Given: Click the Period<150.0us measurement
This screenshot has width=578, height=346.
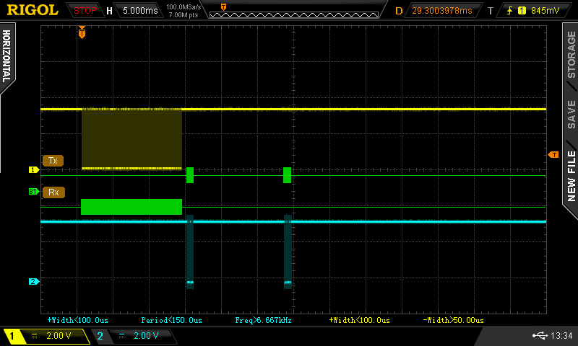Looking at the screenshot, I should pyautogui.click(x=172, y=320).
